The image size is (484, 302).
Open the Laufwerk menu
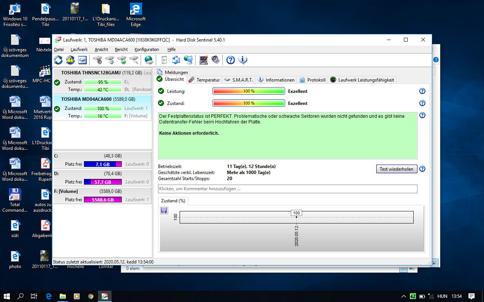coord(79,49)
